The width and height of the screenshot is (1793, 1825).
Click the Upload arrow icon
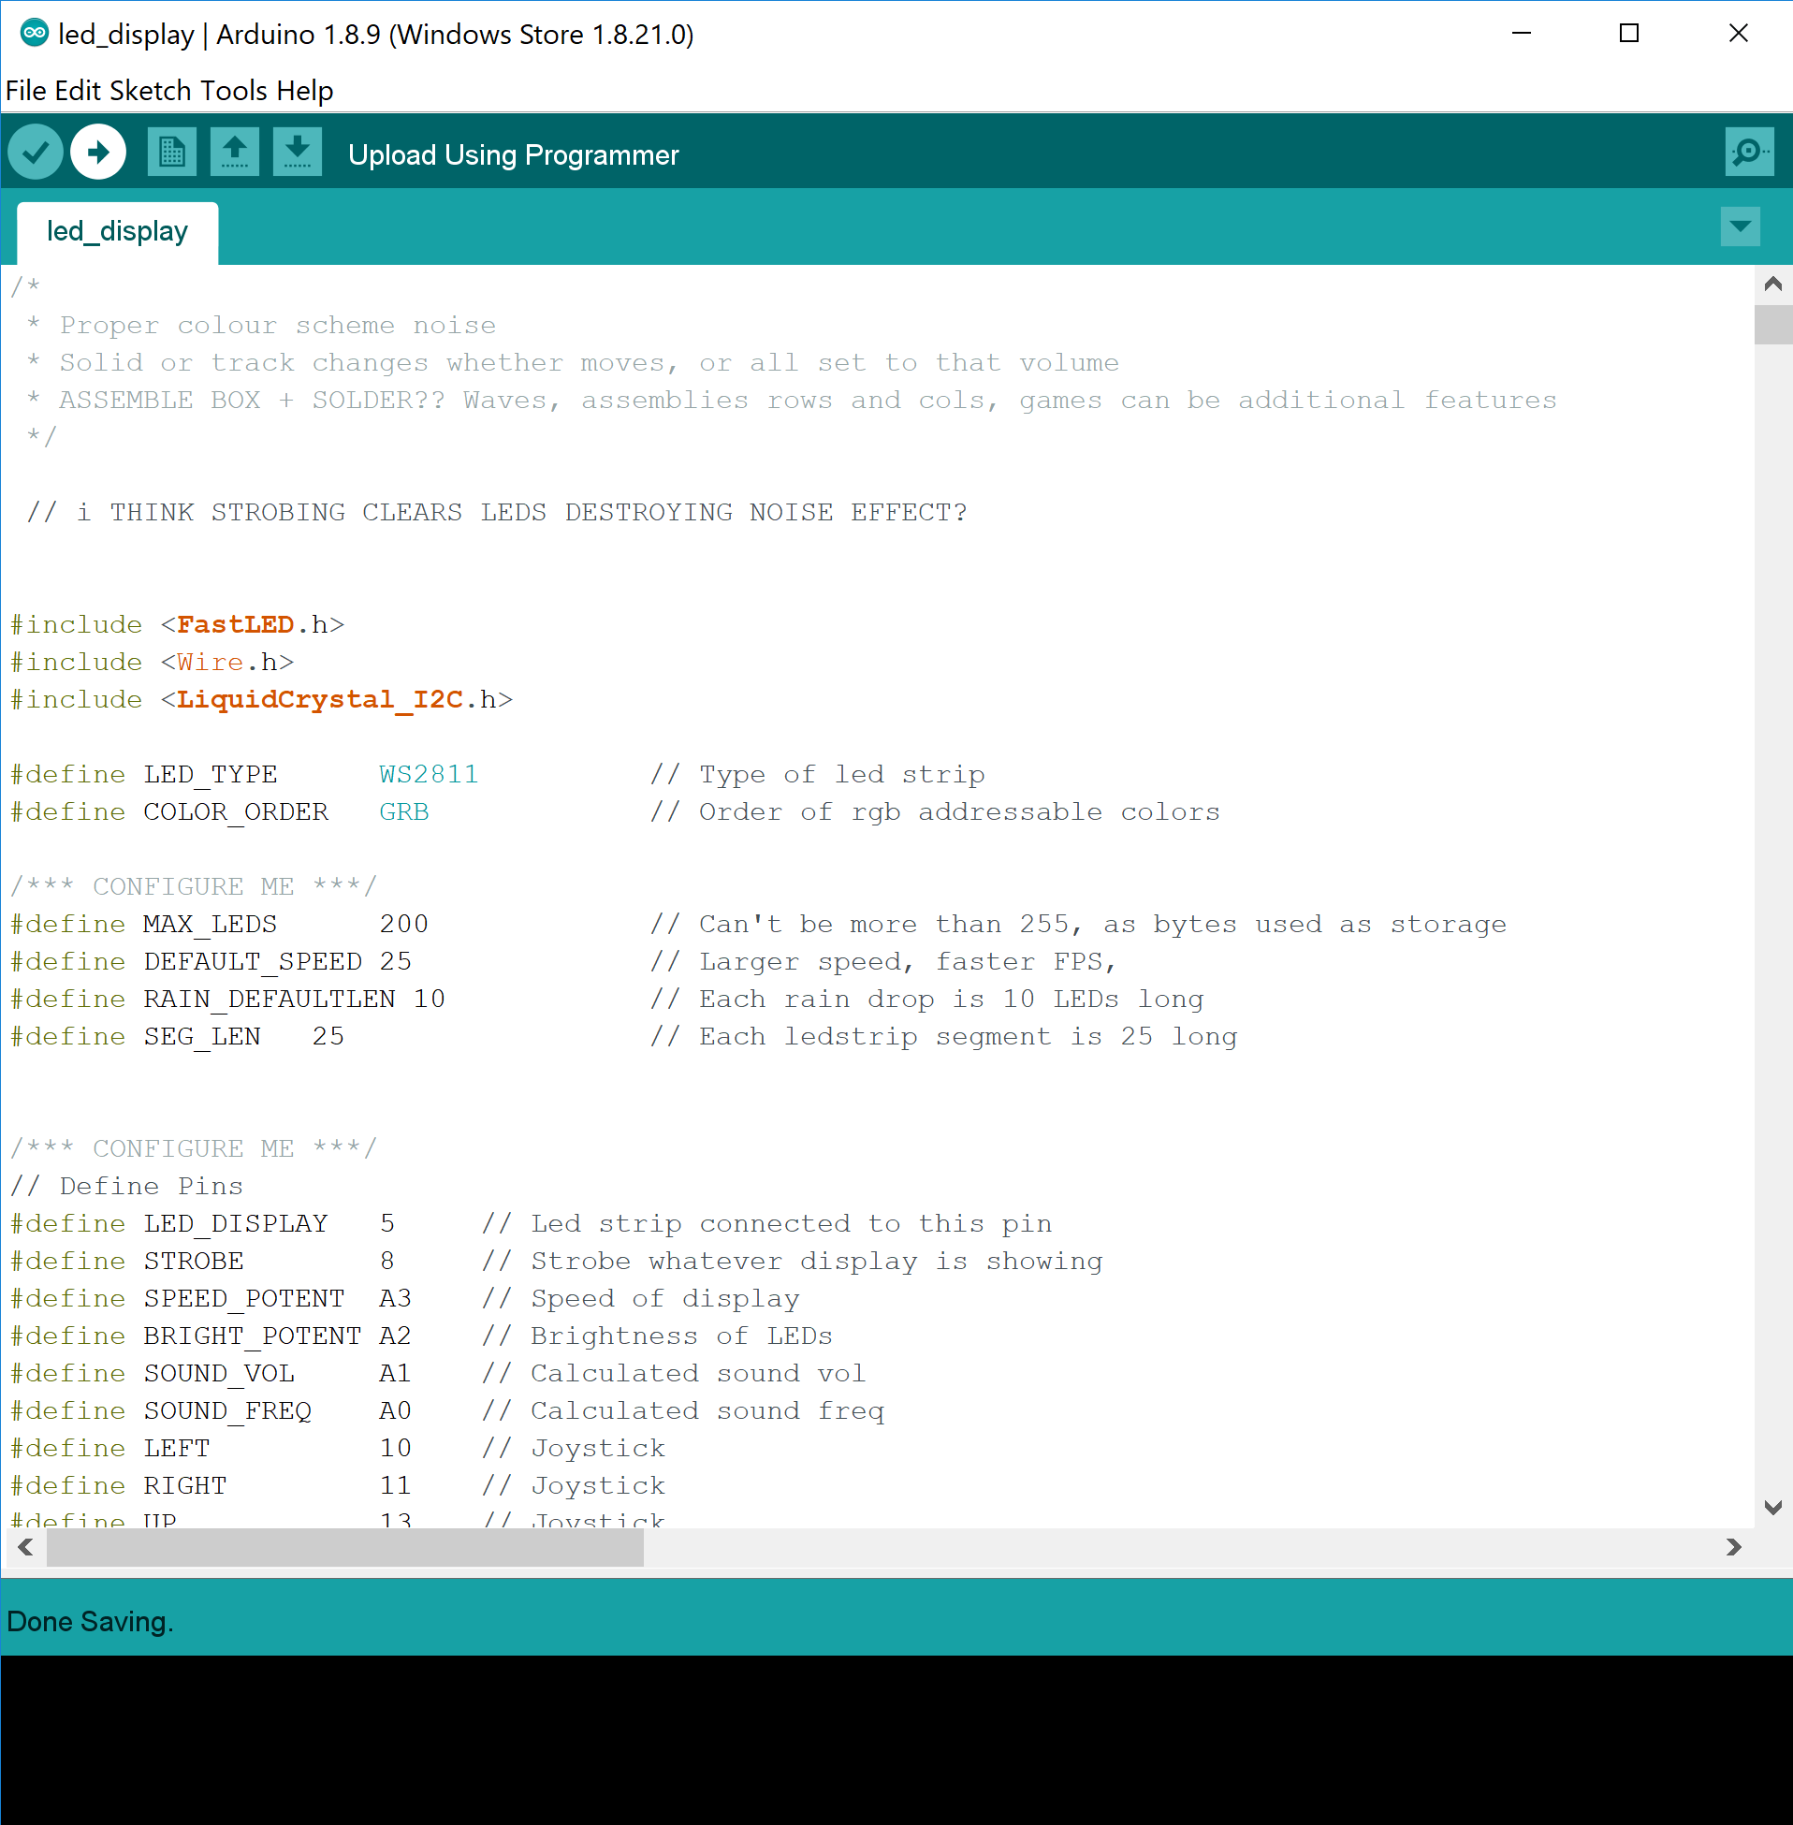point(97,151)
